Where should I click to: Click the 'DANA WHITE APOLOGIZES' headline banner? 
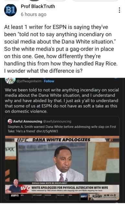pyautogui.click(x=61, y=140)
